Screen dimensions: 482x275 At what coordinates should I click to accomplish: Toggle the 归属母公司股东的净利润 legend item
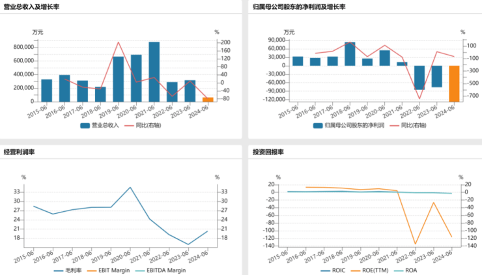[x=348, y=126]
